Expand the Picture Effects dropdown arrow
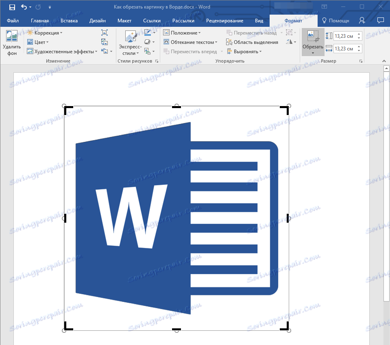Screen dimensions: 390x345 click(x=154, y=42)
